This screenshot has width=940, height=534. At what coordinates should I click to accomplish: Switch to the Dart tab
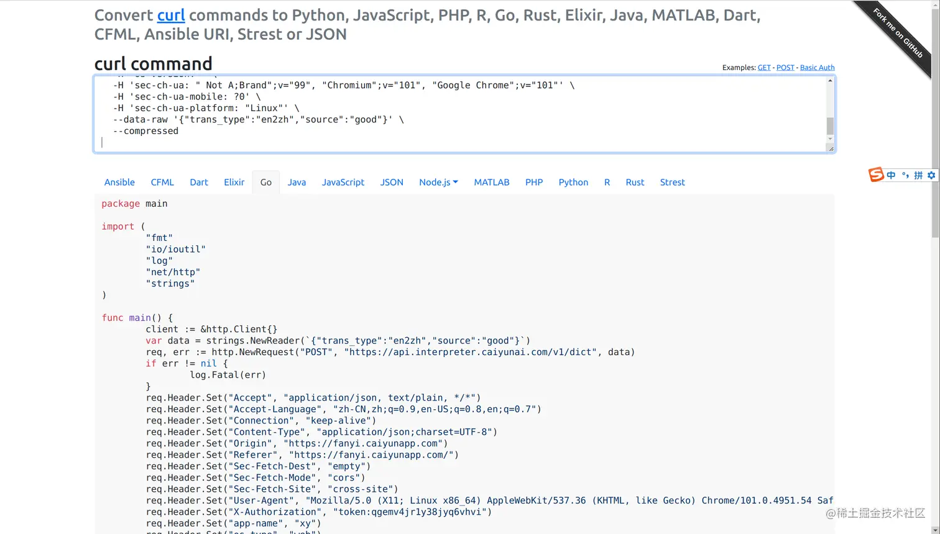[199, 182]
